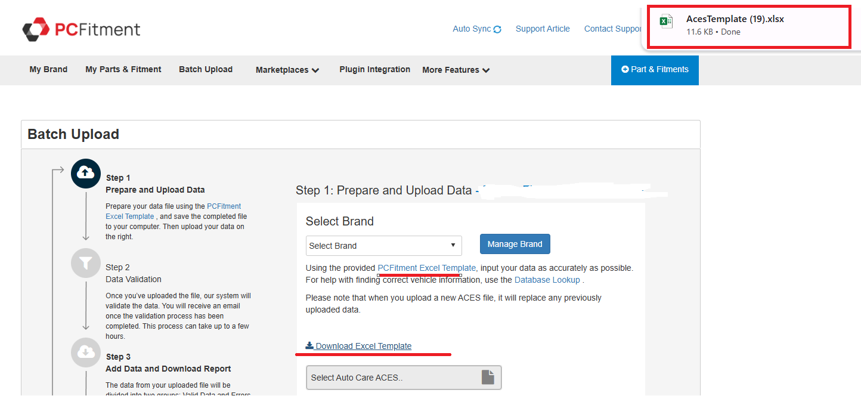
Task: Switch to Batch Upload page
Action: pyautogui.click(x=206, y=70)
